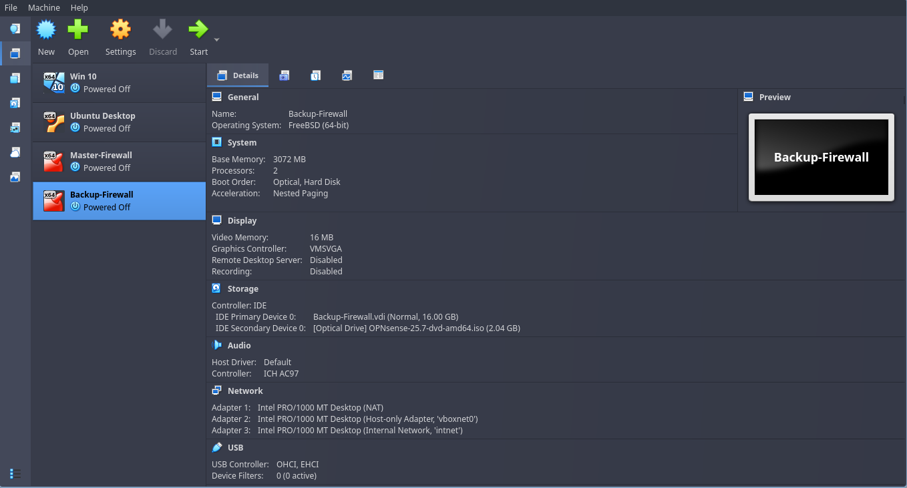The image size is (907, 488).
Task: Select the Win 10 virtual machine
Action: (x=119, y=83)
